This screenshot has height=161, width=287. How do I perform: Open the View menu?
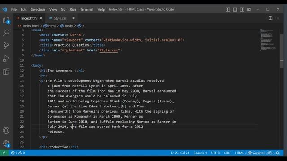click(53, 9)
